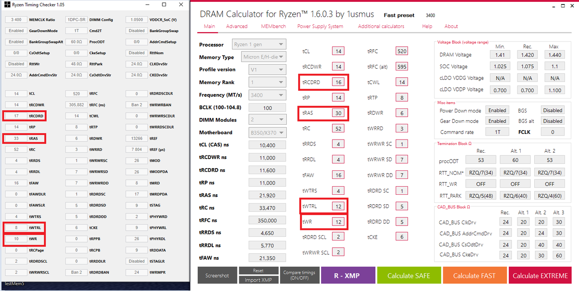Click the Power Down mode Enabled field
Image resolution: width=579 pixels, height=291 pixels.
[497, 110]
